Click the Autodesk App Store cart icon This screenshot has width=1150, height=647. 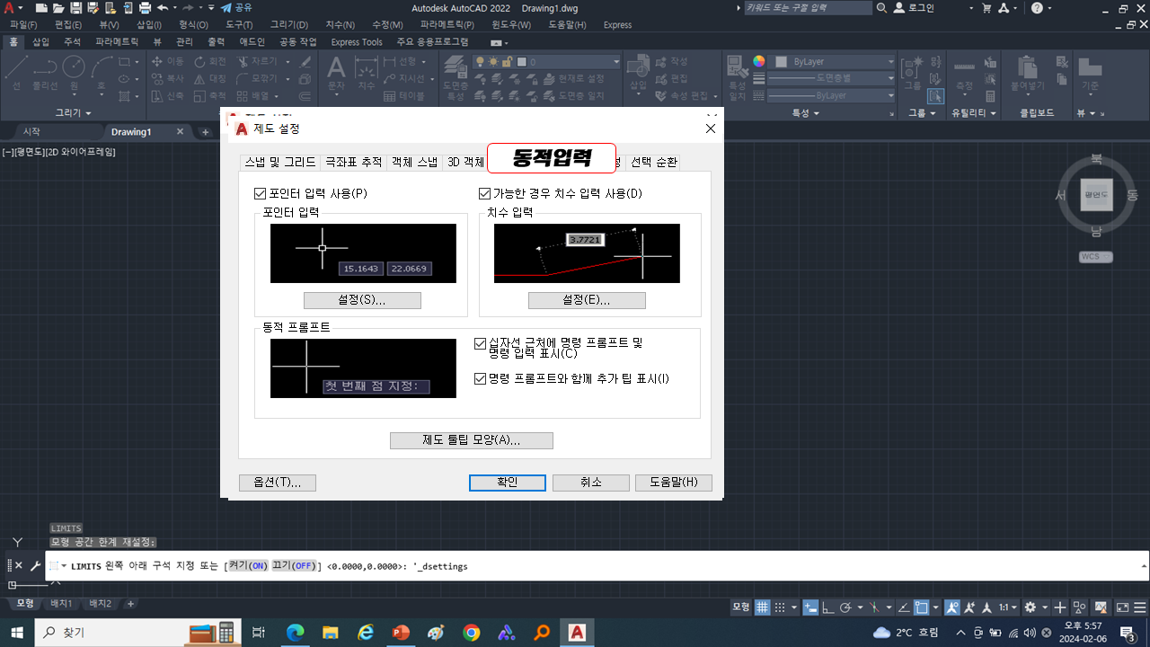(987, 8)
